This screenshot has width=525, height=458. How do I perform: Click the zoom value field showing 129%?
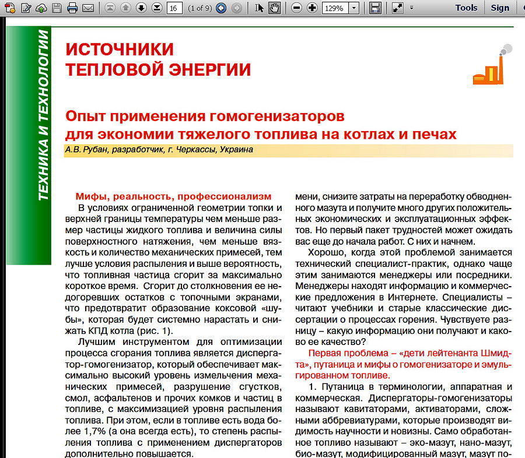(x=335, y=8)
